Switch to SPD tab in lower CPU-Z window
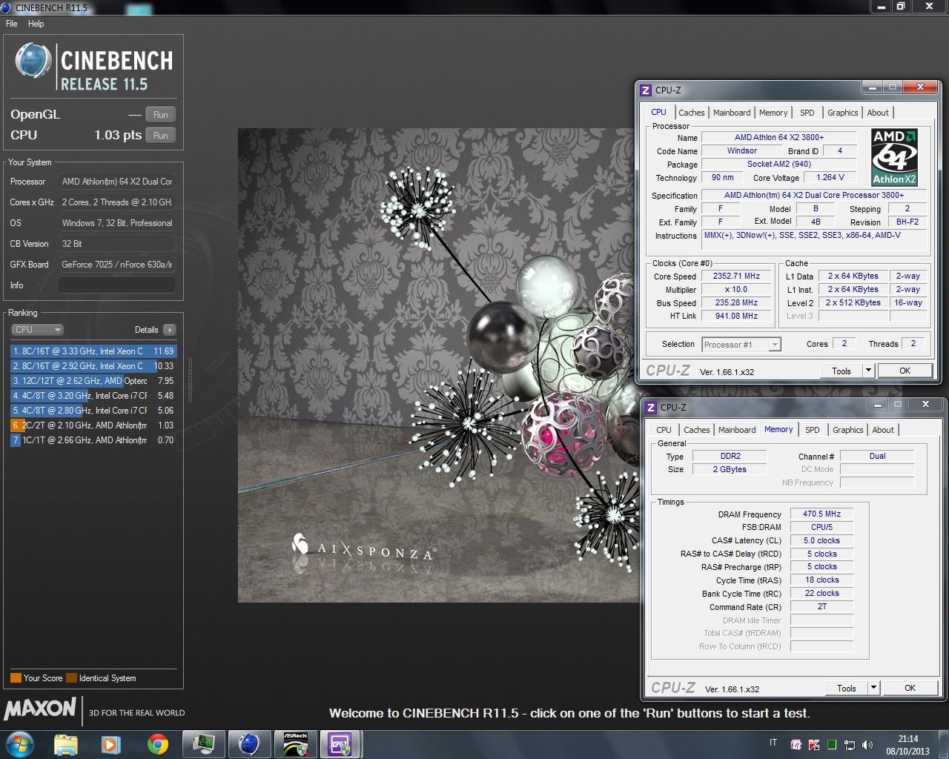949x759 pixels. point(813,430)
